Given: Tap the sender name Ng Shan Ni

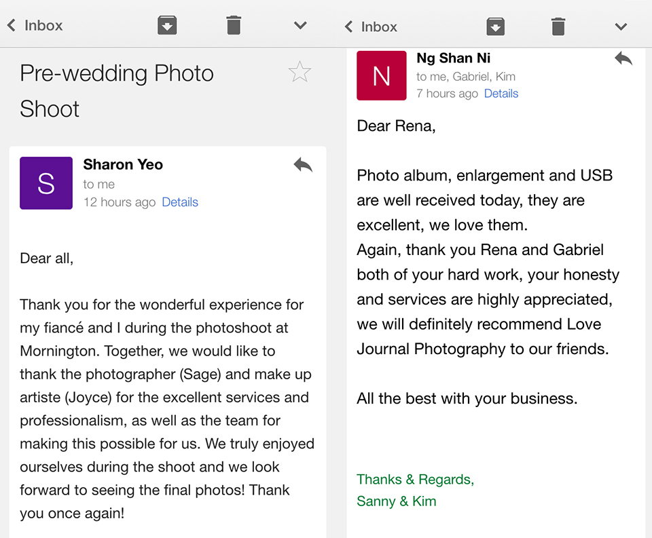Looking at the screenshot, I should [x=453, y=58].
